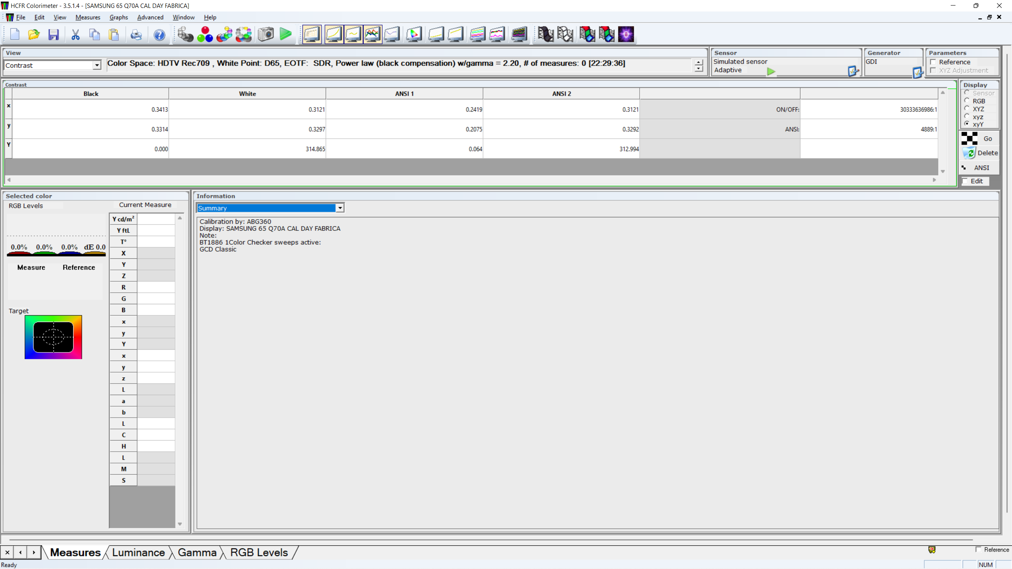Viewport: 1012px width, 569px height.
Task: Start sensor with green play arrow
Action: click(771, 72)
